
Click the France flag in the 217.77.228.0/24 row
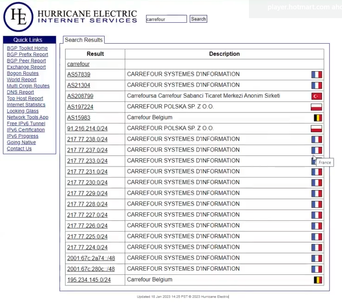[x=316, y=204]
